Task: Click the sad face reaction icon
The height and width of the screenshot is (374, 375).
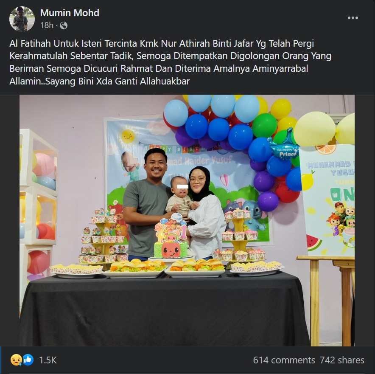Action: tap(16, 360)
